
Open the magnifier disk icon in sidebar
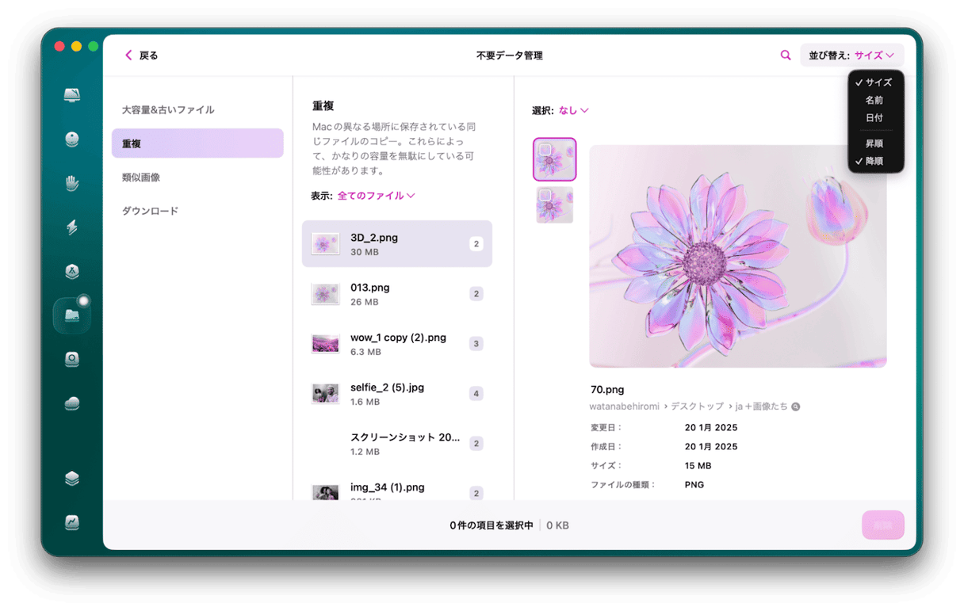(72, 360)
